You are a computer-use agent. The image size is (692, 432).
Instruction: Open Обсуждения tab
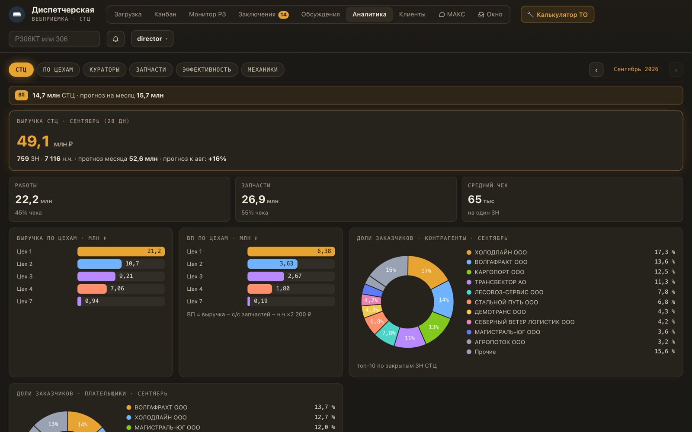pyautogui.click(x=320, y=14)
